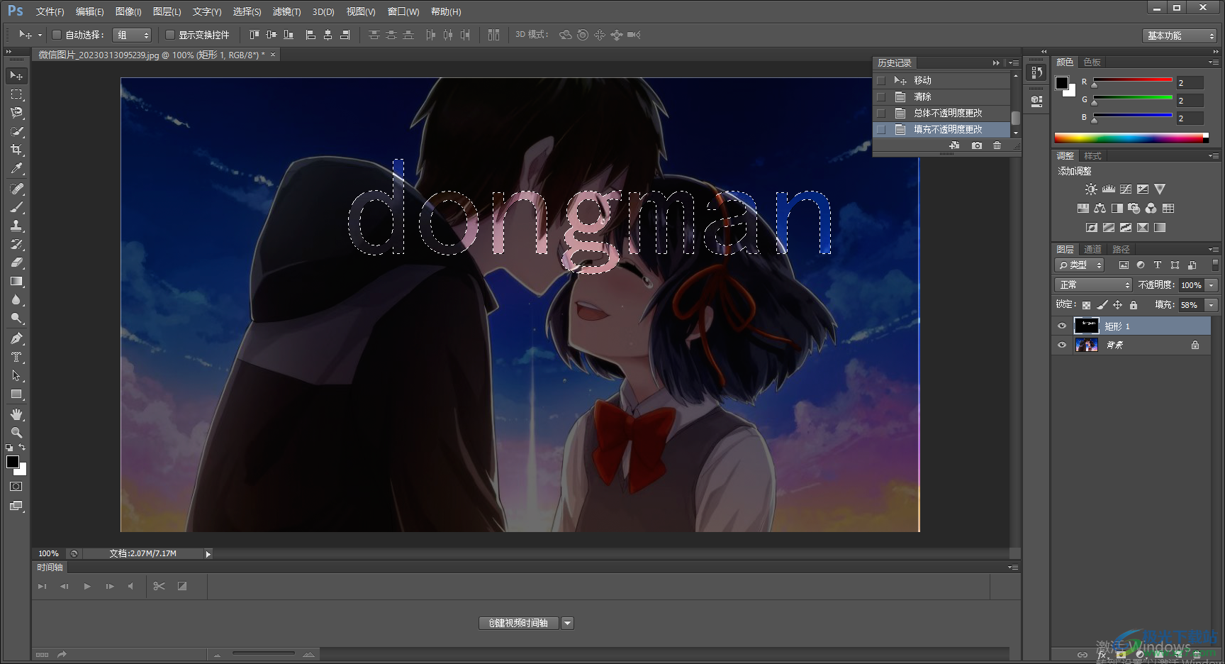1225x664 pixels.
Task: Open the History panel flyout menu
Action: pos(1014,63)
